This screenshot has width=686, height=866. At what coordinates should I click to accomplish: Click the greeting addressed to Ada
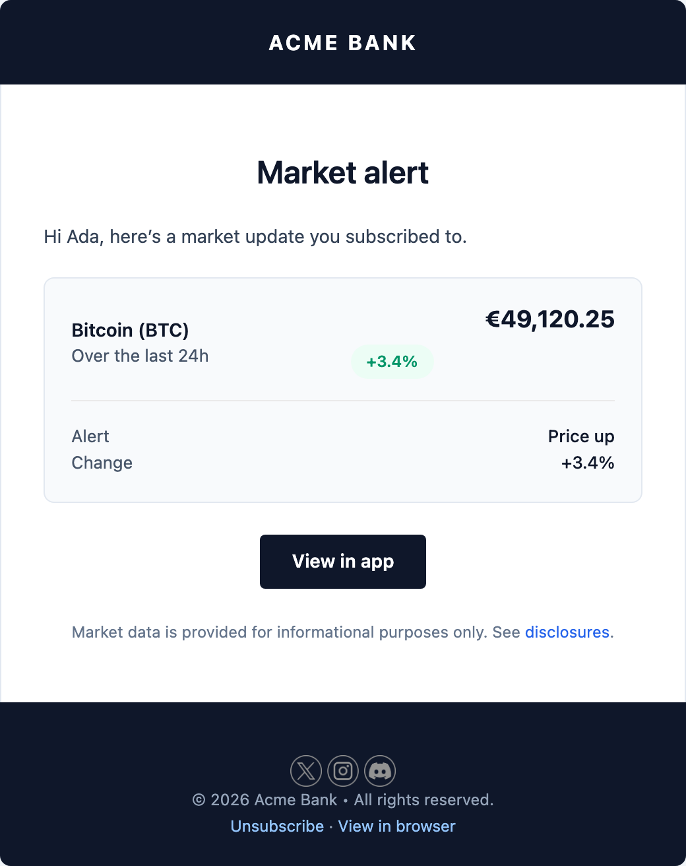pyautogui.click(x=255, y=236)
